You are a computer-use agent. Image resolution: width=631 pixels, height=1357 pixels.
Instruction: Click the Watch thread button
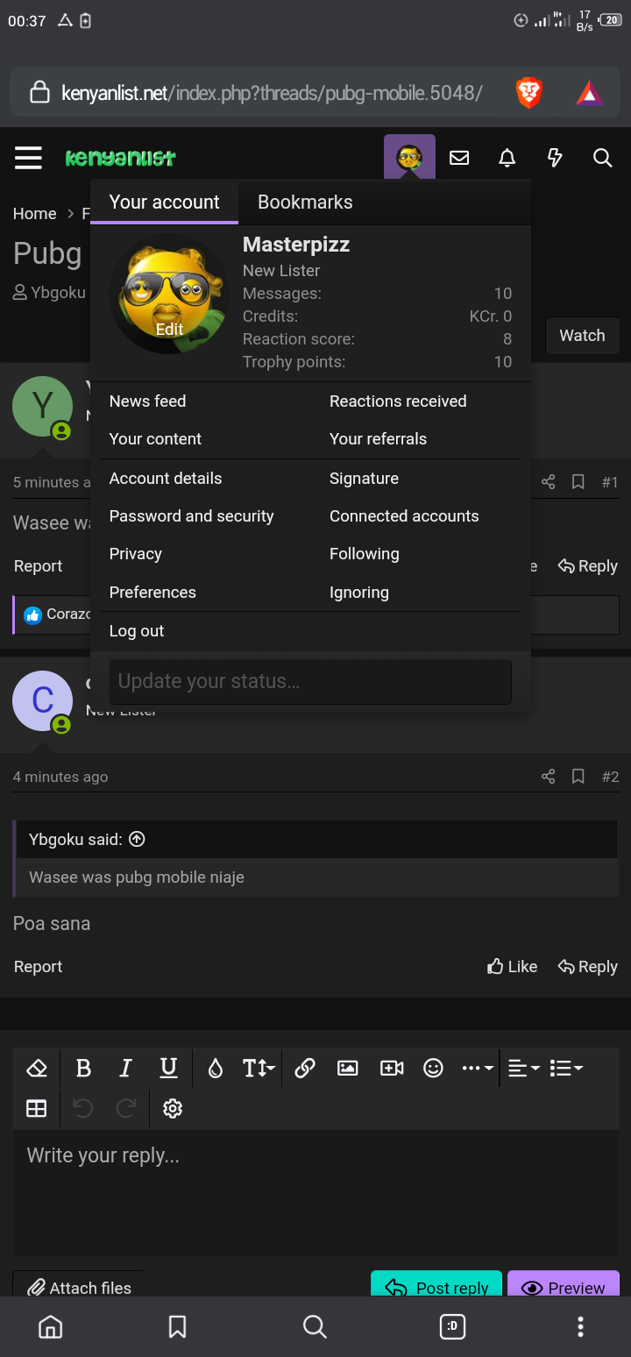[582, 335]
